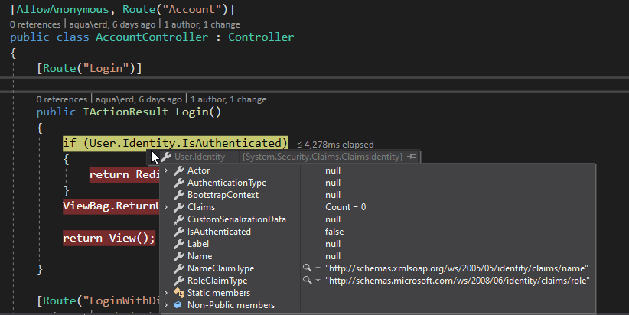Open '1 author, 1 change' CodeLens above Login
629x315 pixels.
[229, 99]
